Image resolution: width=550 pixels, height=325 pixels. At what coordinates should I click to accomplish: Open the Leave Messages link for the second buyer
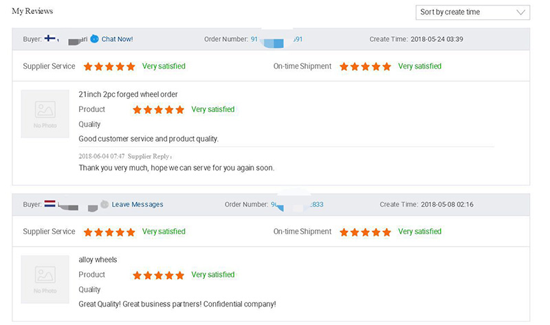point(137,204)
